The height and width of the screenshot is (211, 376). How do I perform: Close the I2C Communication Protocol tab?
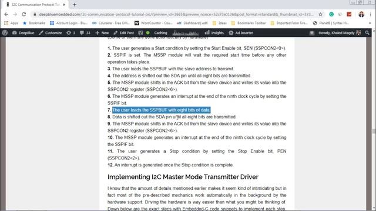tap(64, 5)
